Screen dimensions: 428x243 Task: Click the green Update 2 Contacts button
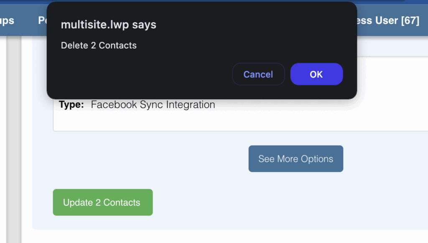pyautogui.click(x=103, y=202)
